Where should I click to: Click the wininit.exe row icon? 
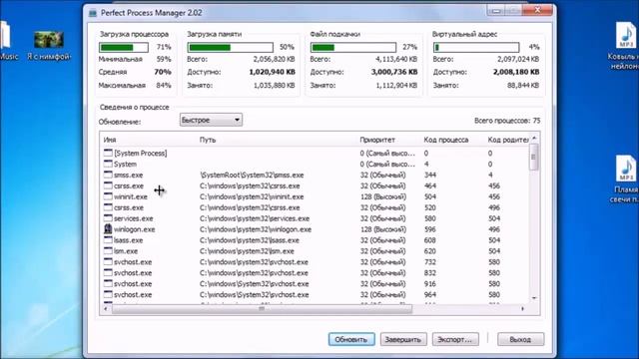(108, 196)
